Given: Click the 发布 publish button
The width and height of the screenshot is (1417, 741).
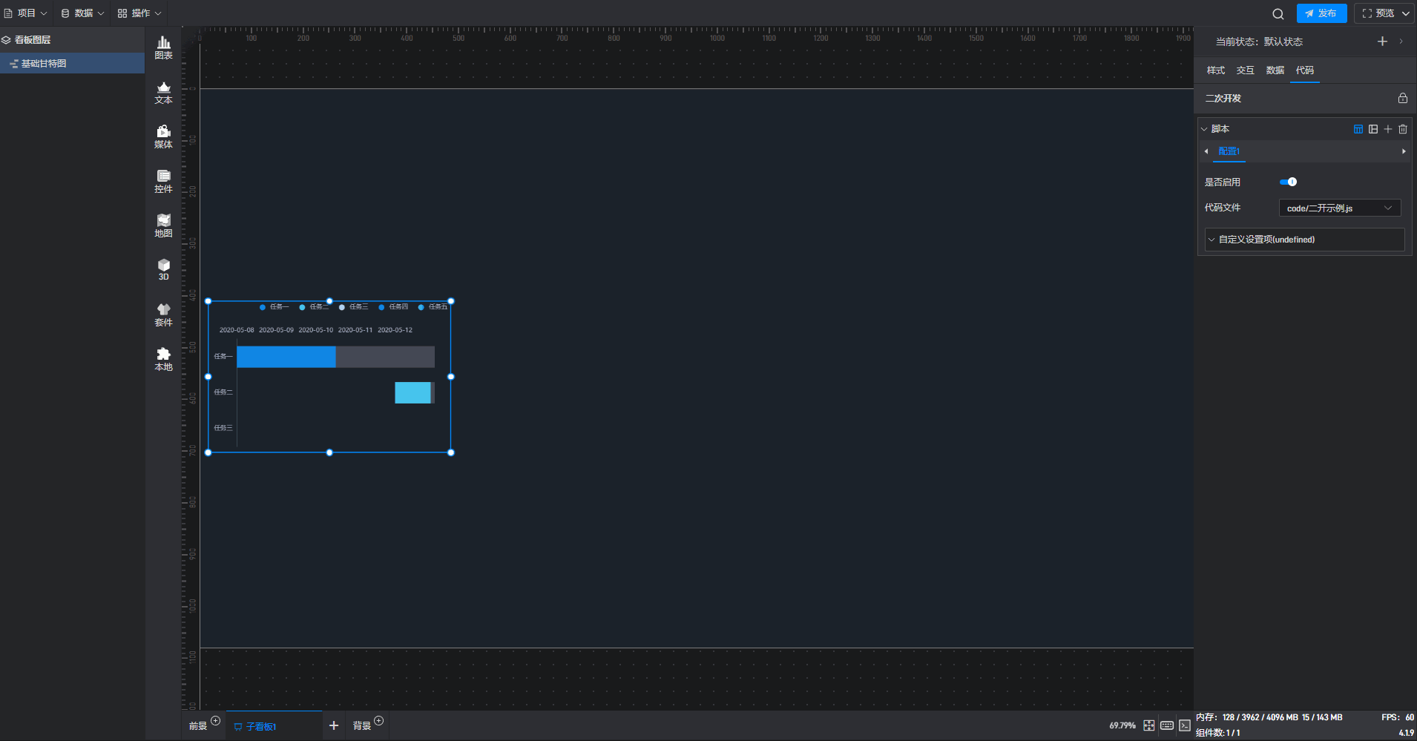Looking at the screenshot, I should pos(1321,13).
